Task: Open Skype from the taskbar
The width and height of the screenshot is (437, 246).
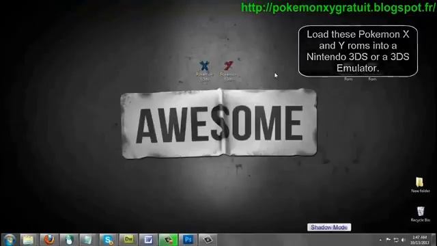Action: click(108, 240)
